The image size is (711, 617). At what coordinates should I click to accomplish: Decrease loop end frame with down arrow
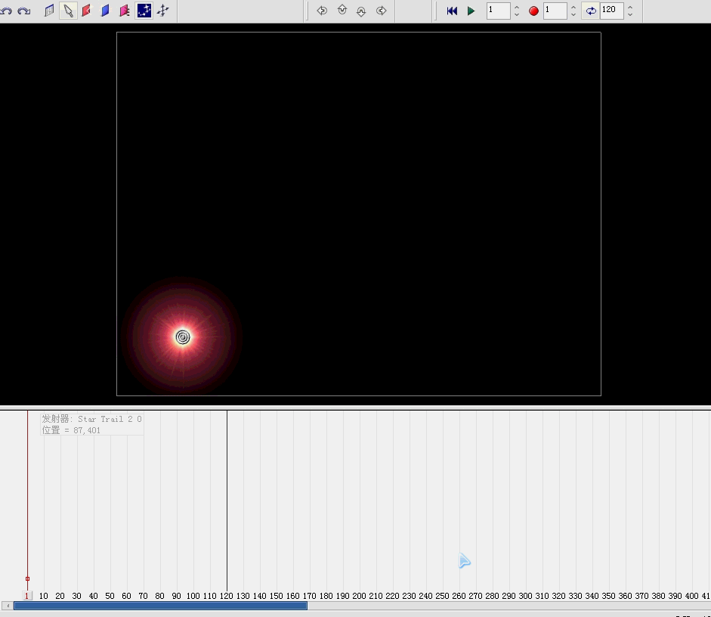(x=630, y=14)
